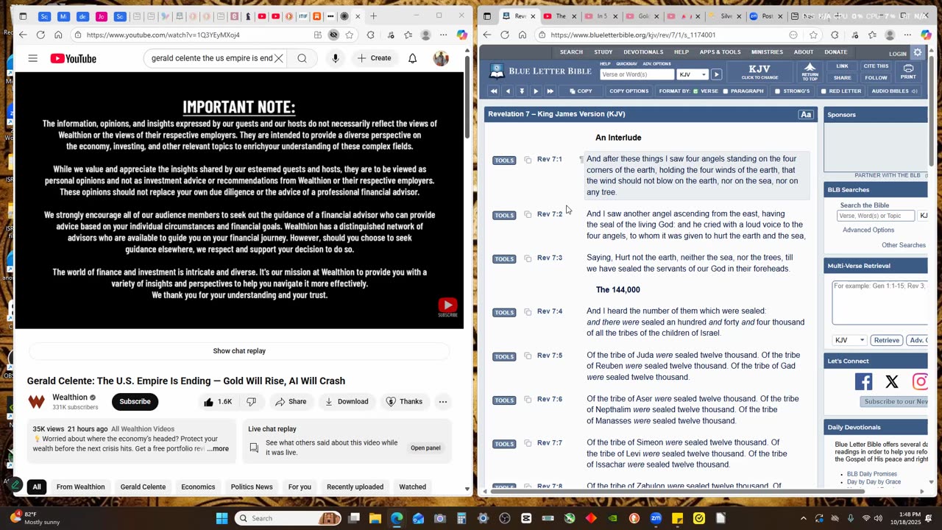The image size is (942, 530).
Task: Show chat replay below the video
Action: (x=239, y=351)
